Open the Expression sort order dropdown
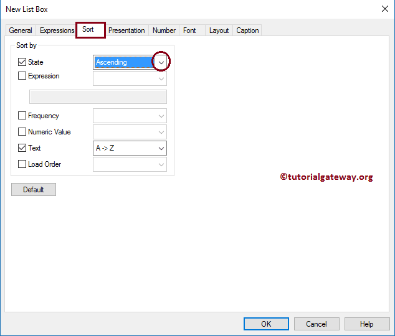 point(130,78)
